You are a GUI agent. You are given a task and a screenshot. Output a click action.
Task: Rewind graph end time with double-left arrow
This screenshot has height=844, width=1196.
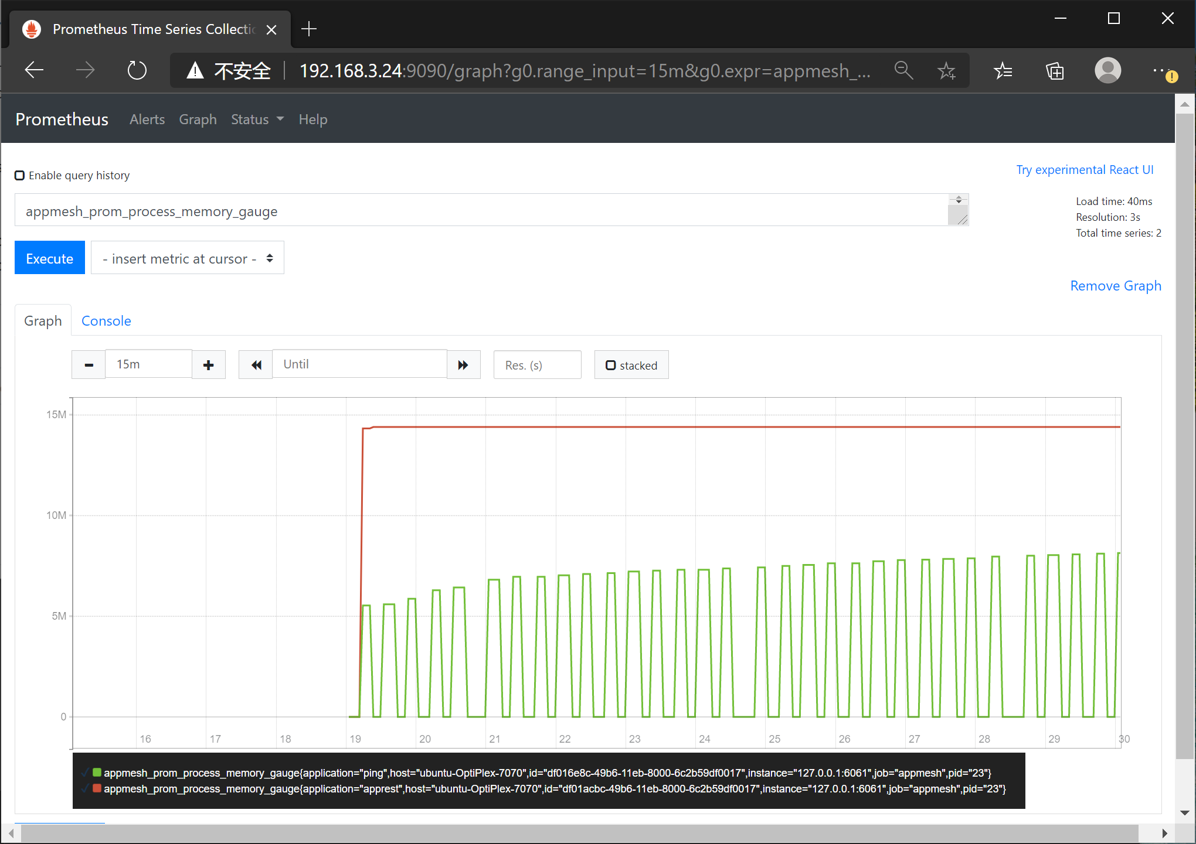point(256,365)
